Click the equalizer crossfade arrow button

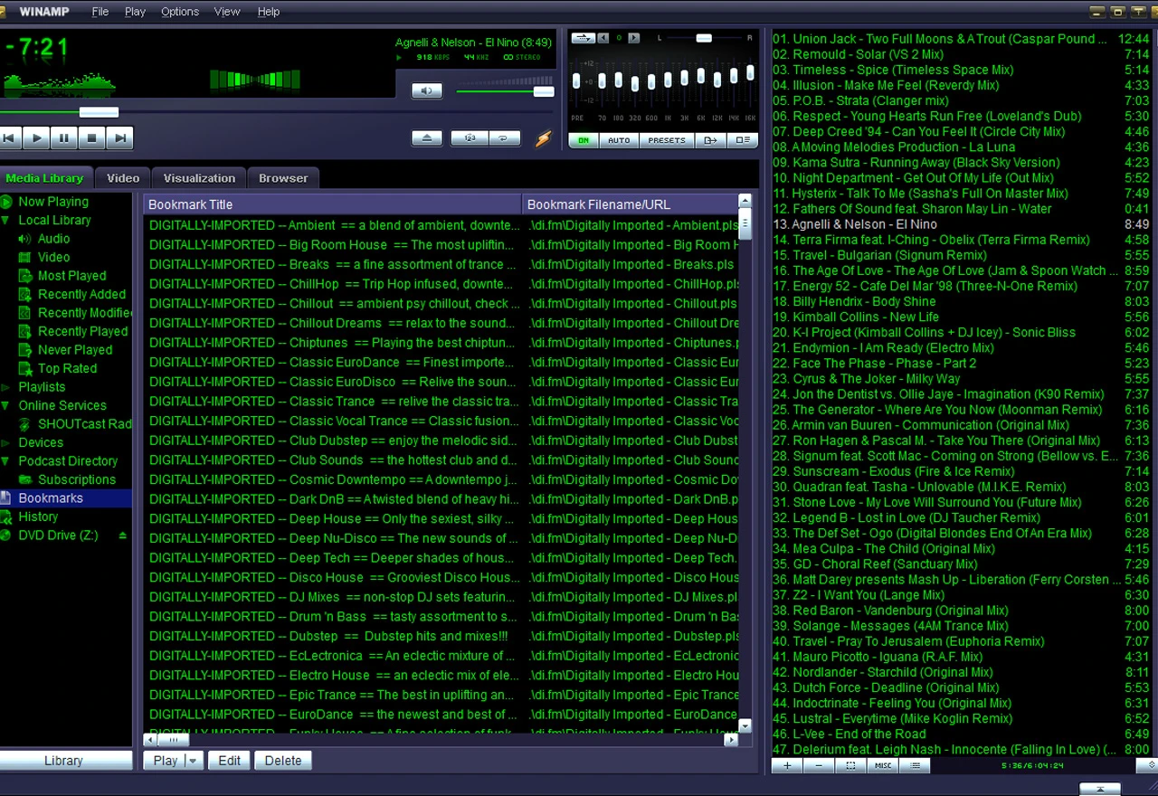point(583,38)
